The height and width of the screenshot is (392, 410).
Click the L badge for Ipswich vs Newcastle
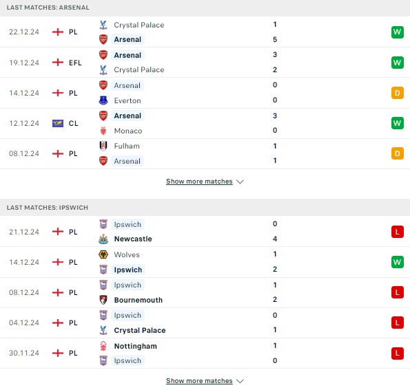coord(397,232)
